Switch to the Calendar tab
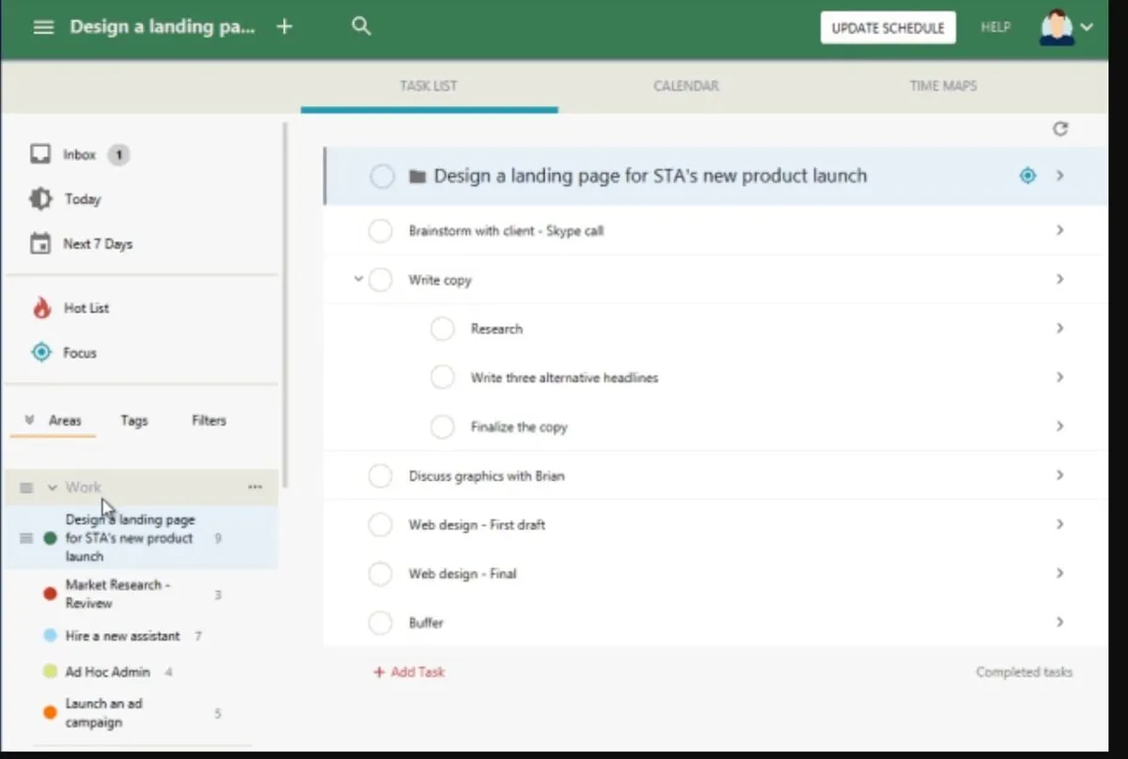 685,85
